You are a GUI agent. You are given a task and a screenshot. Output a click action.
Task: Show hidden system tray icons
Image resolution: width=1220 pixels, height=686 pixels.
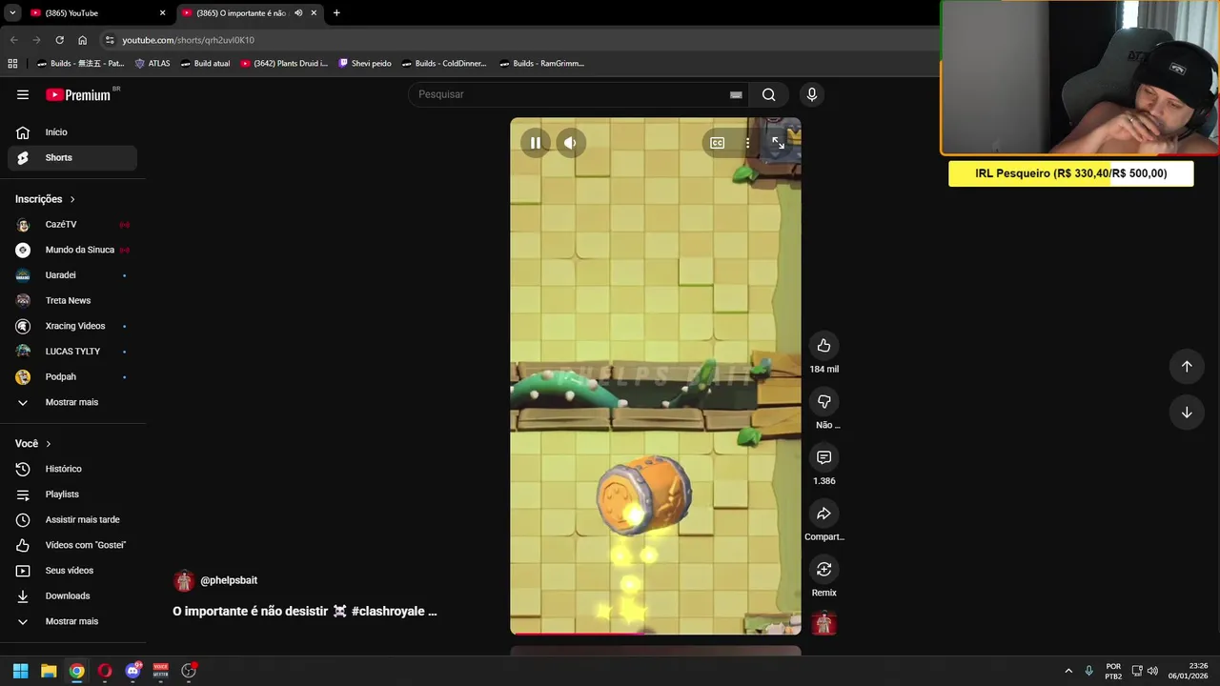click(x=1068, y=671)
